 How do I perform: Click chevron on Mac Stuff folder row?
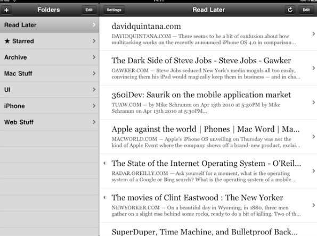94,73
